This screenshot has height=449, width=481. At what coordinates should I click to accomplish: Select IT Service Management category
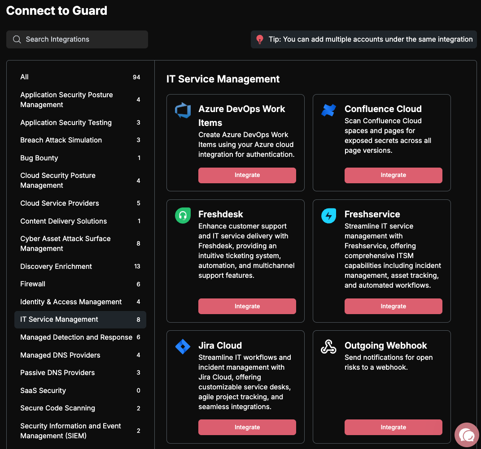(x=80, y=319)
